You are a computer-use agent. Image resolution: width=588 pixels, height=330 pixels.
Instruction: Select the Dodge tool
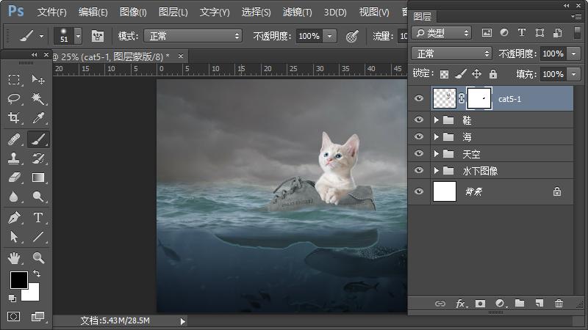point(38,197)
